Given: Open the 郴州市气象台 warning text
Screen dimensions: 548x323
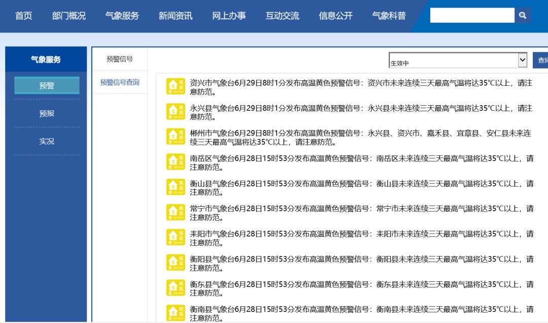Looking at the screenshot, I should point(361,138).
